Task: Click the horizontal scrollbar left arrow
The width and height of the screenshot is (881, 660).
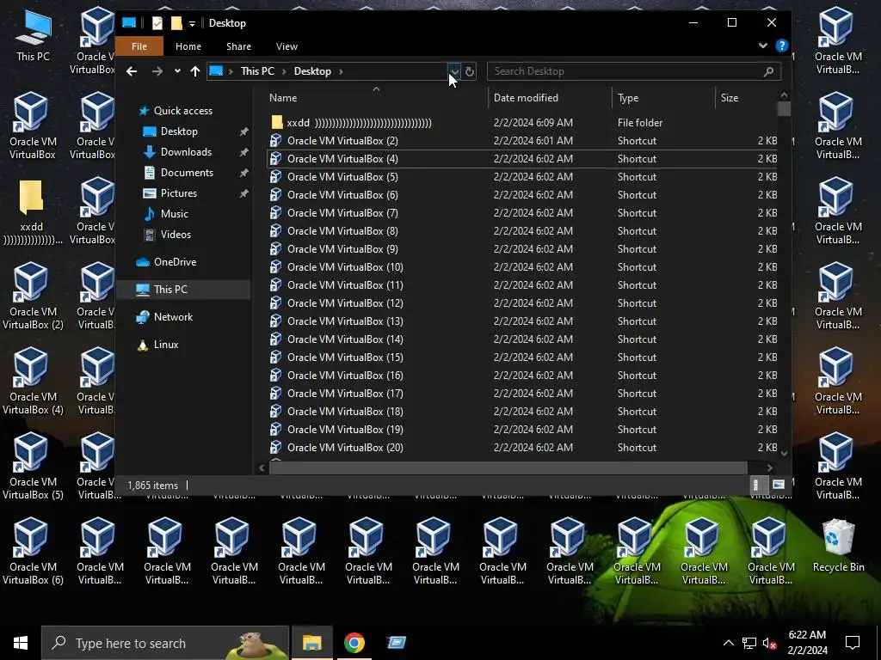Action: pyautogui.click(x=262, y=467)
